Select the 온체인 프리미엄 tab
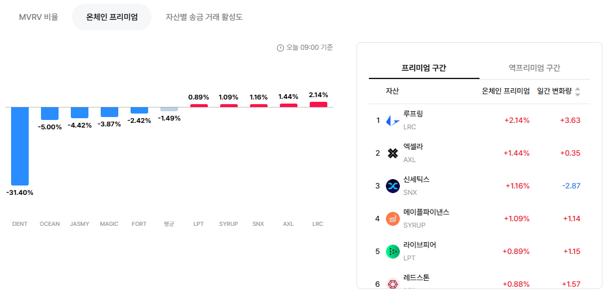This screenshot has height=292, width=606. pyautogui.click(x=112, y=17)
